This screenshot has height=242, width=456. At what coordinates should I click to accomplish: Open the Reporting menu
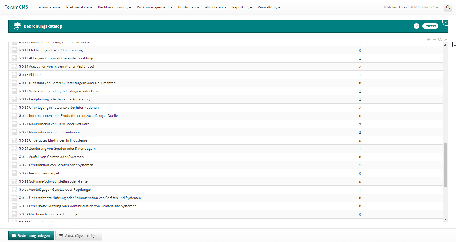pos(242,7)
